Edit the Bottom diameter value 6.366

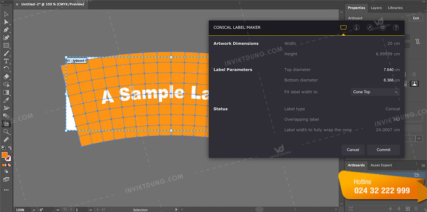point(389,80)
